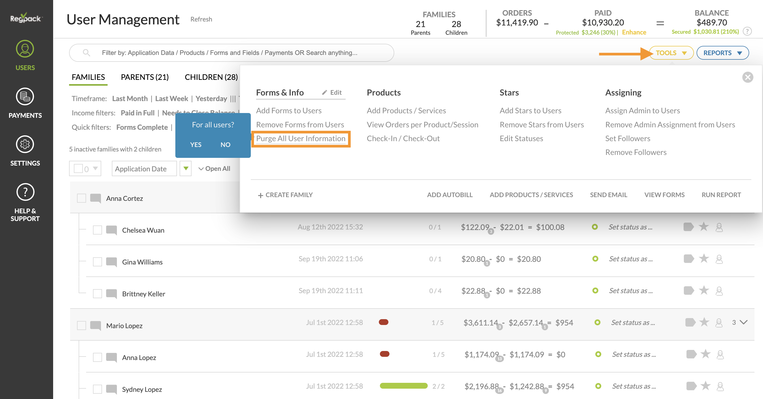Collapse Mario Lopez's family chevron

point(743,322)
